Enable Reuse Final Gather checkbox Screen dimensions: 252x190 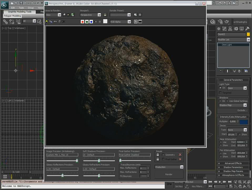(x=163, y=159)
